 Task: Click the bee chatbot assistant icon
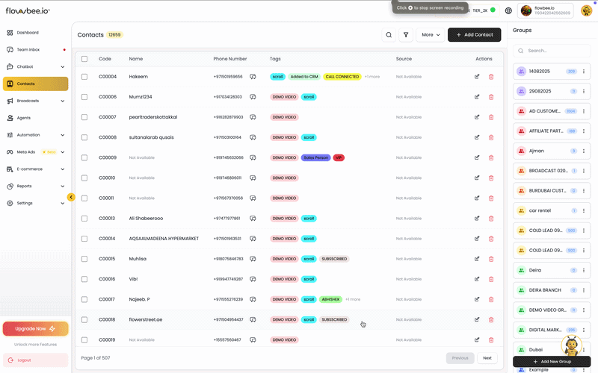click(x=571, y=346)
